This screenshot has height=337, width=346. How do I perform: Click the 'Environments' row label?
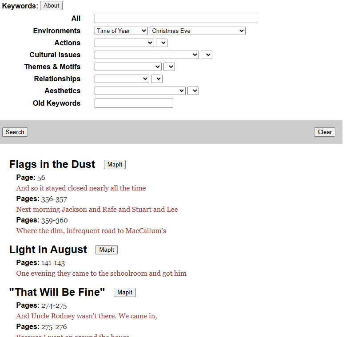[x=57, y=31]
